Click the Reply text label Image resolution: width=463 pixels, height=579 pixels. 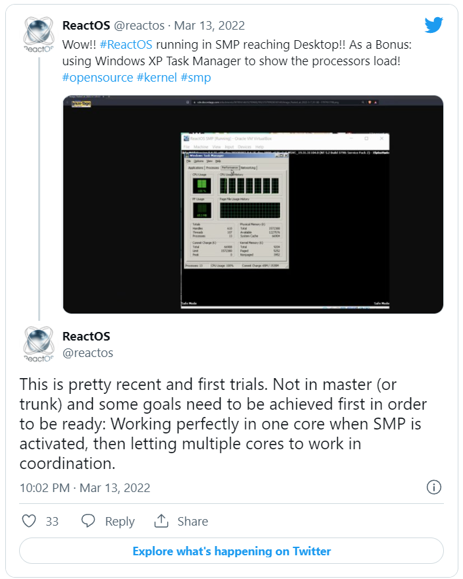[120, 521]
